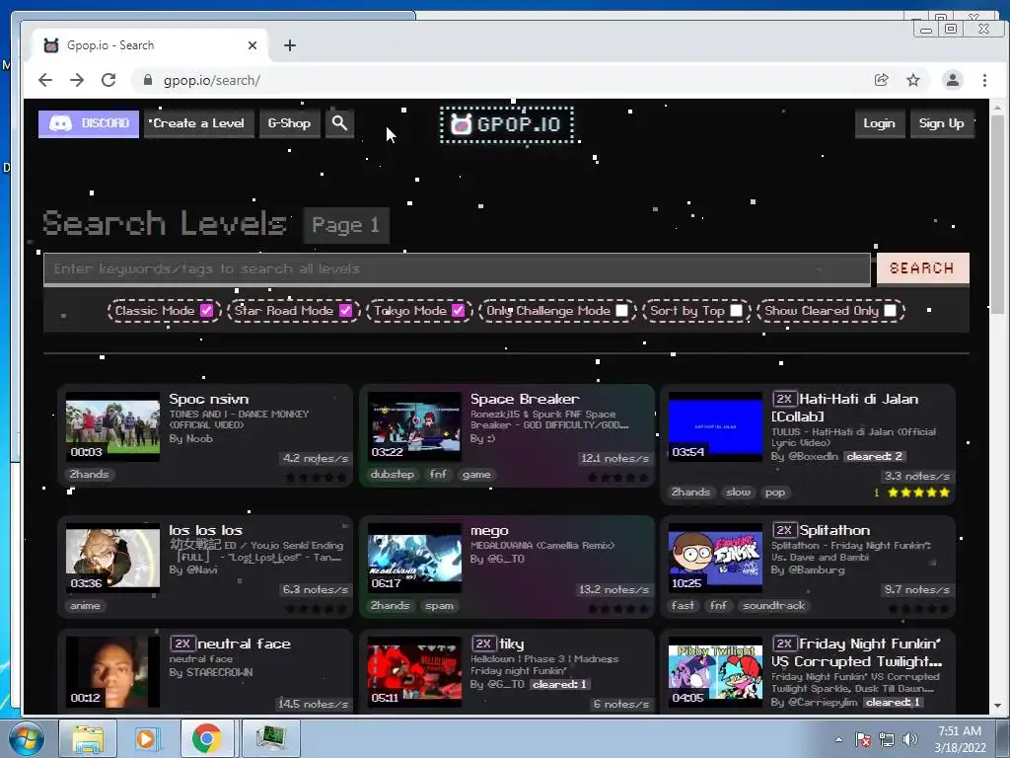Click the dubstep tag on Space Breaker

[393, 475]
